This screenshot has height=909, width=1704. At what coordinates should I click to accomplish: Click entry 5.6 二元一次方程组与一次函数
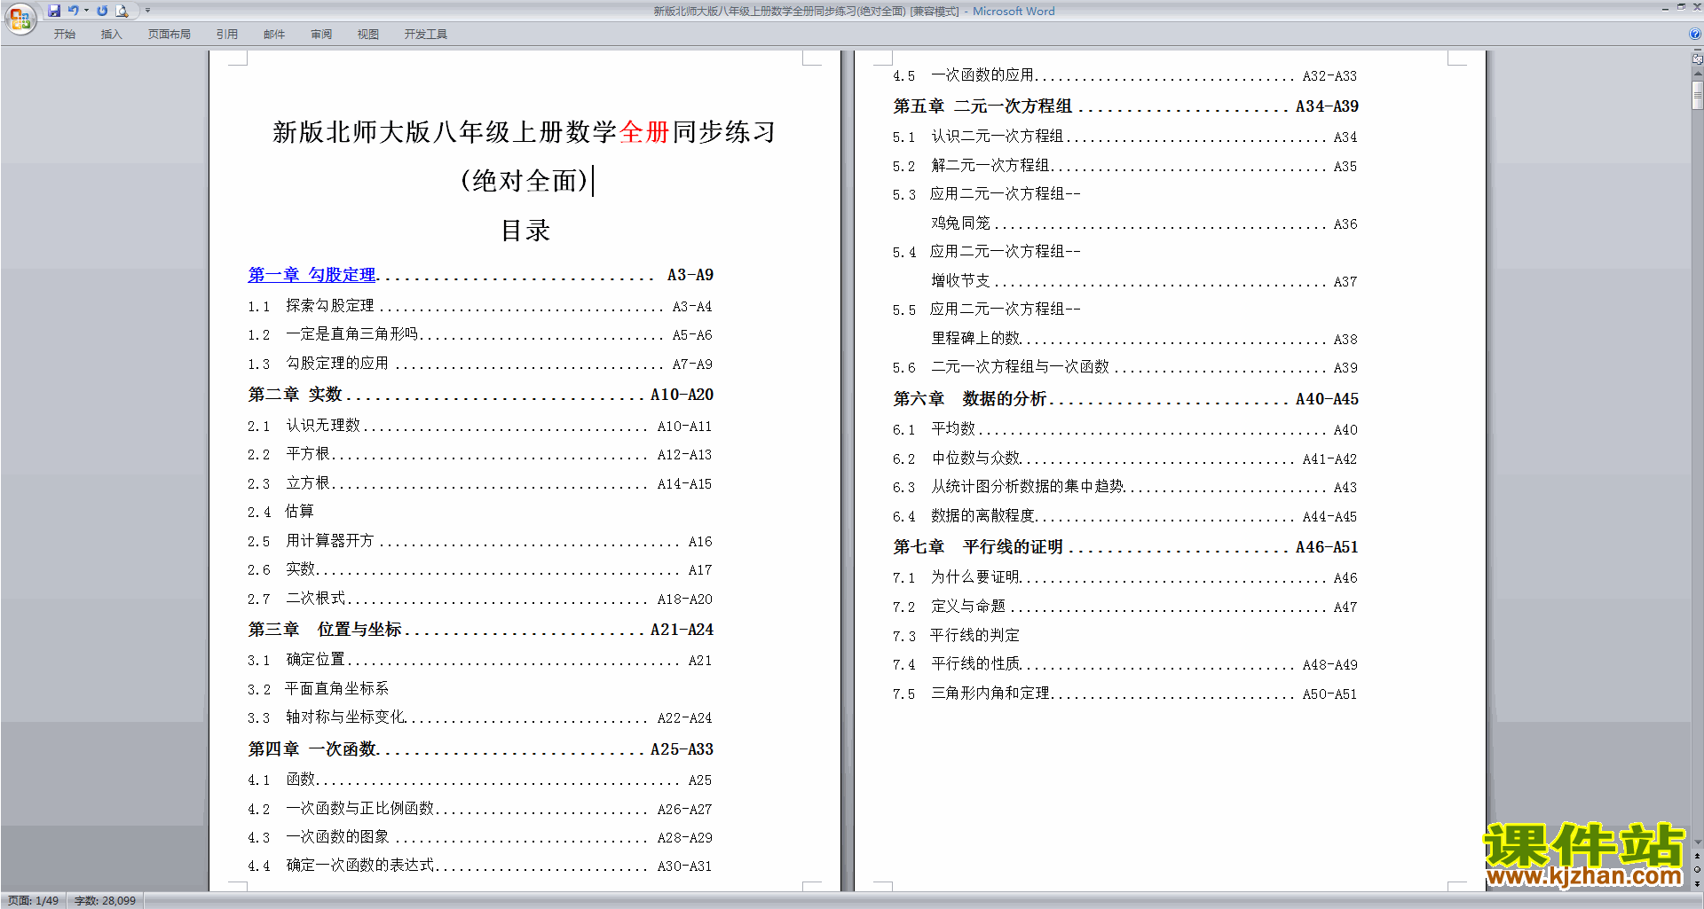click(1125, 367)
